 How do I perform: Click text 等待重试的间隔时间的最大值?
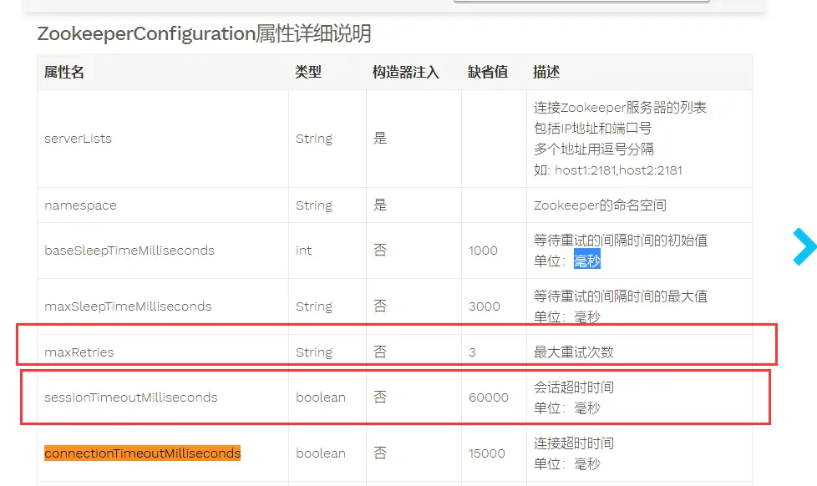tap(620, 296)
